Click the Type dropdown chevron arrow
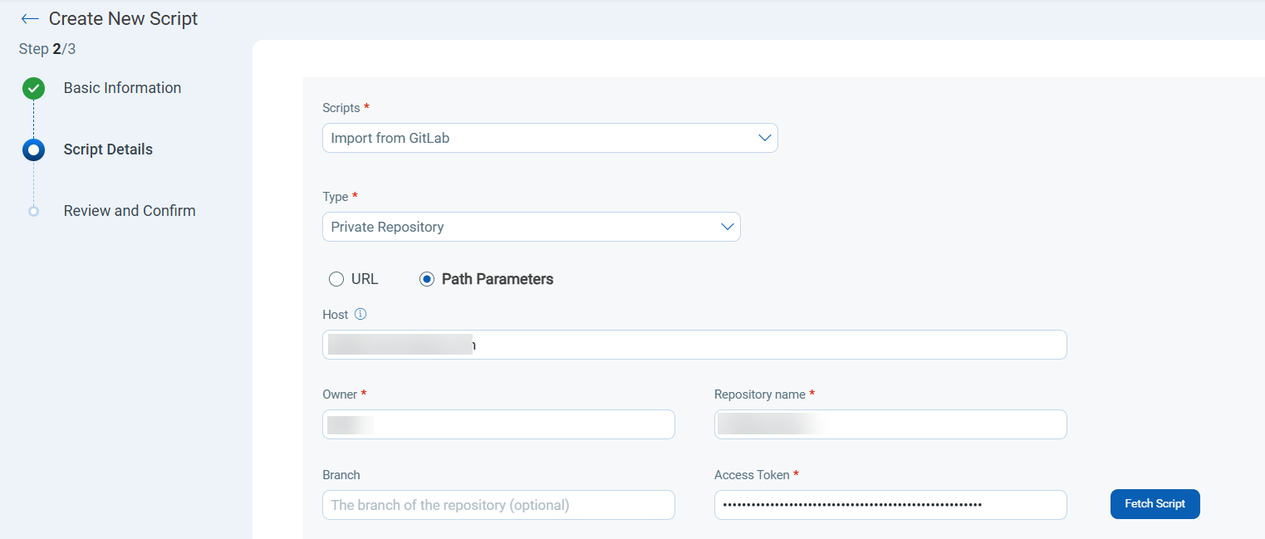 pyautogui.click(x=728, y=227)
